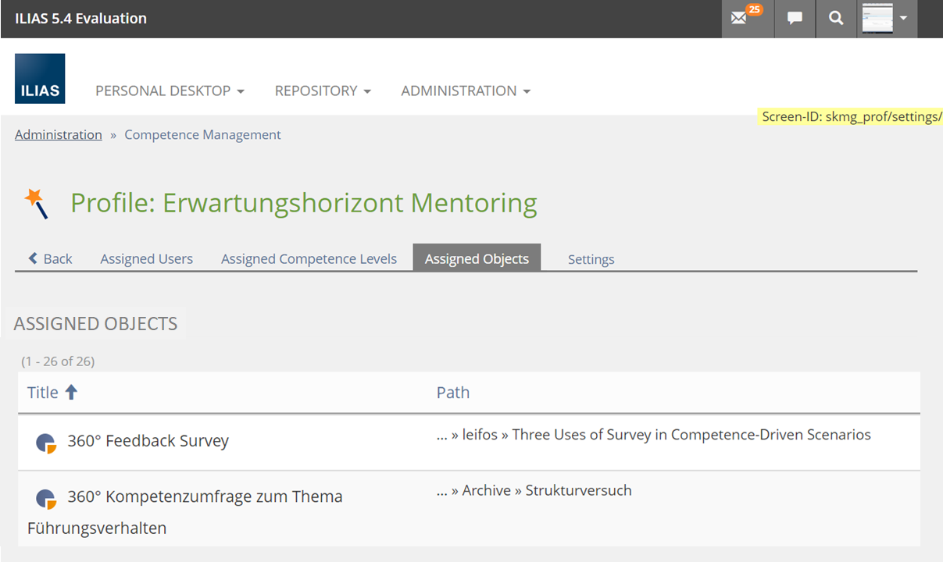This screenshot has width=943, height=562.
Task: Click the Path column header
Action: [x=452, y=392]
